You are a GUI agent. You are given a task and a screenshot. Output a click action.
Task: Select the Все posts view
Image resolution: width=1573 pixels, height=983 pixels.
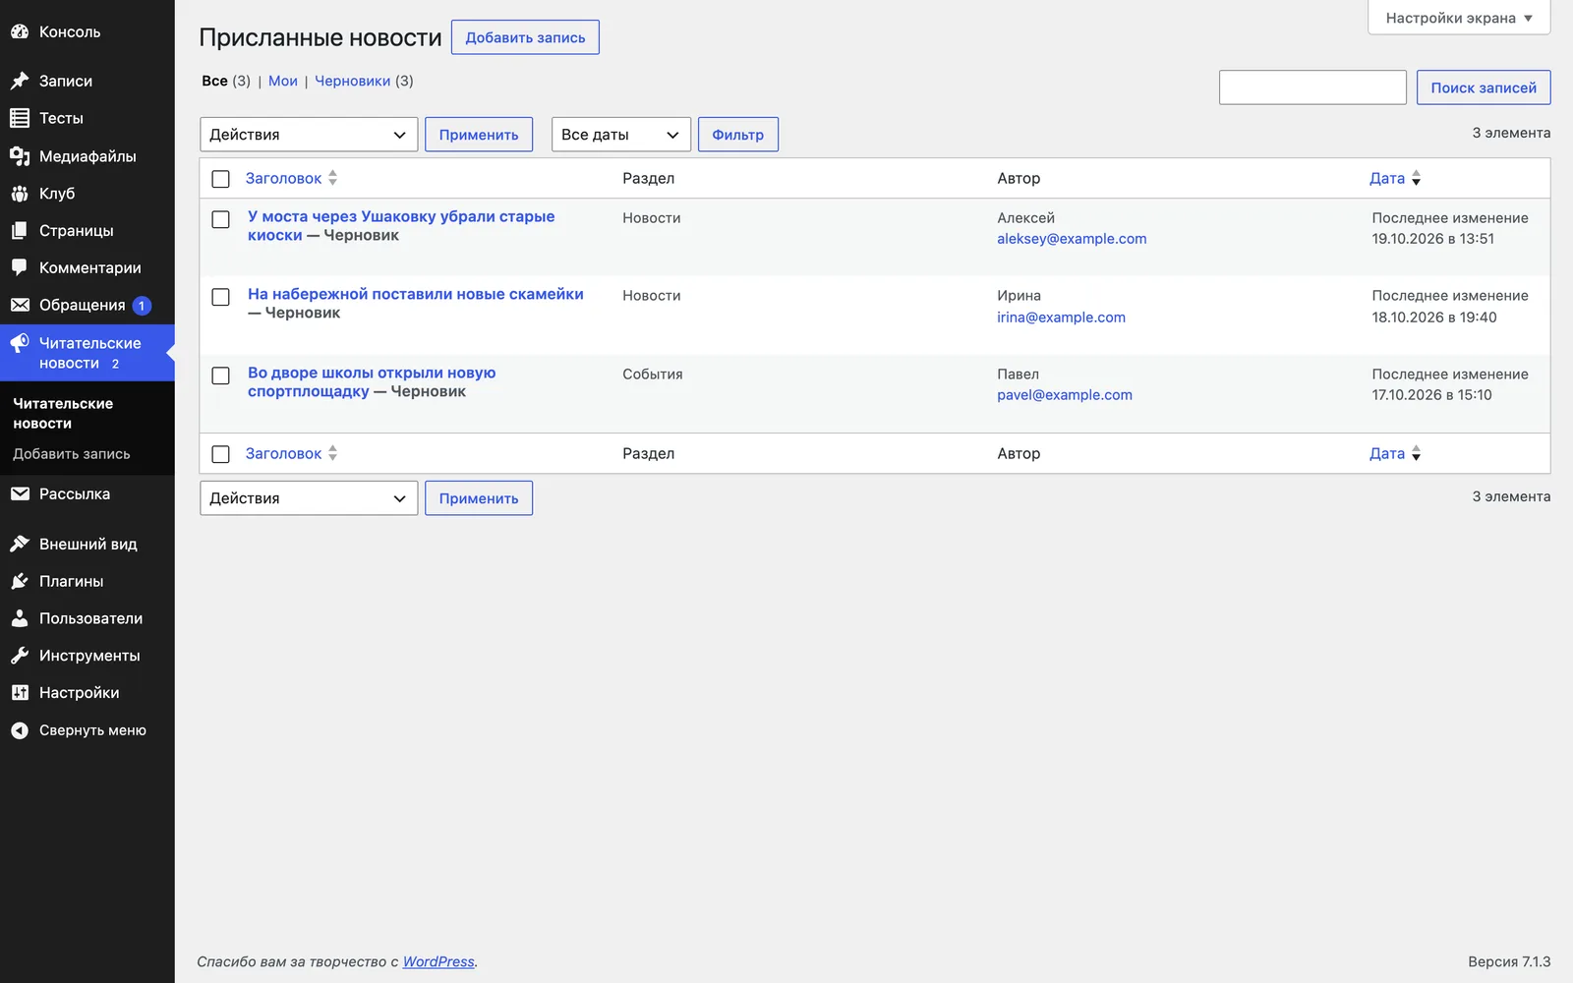214,81
